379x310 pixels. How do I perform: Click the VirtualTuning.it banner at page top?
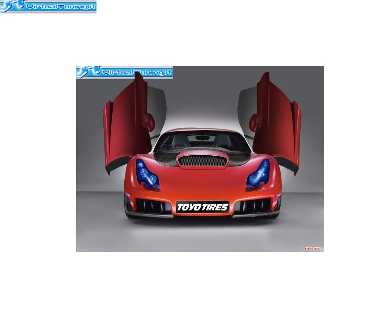coord(48,7)
